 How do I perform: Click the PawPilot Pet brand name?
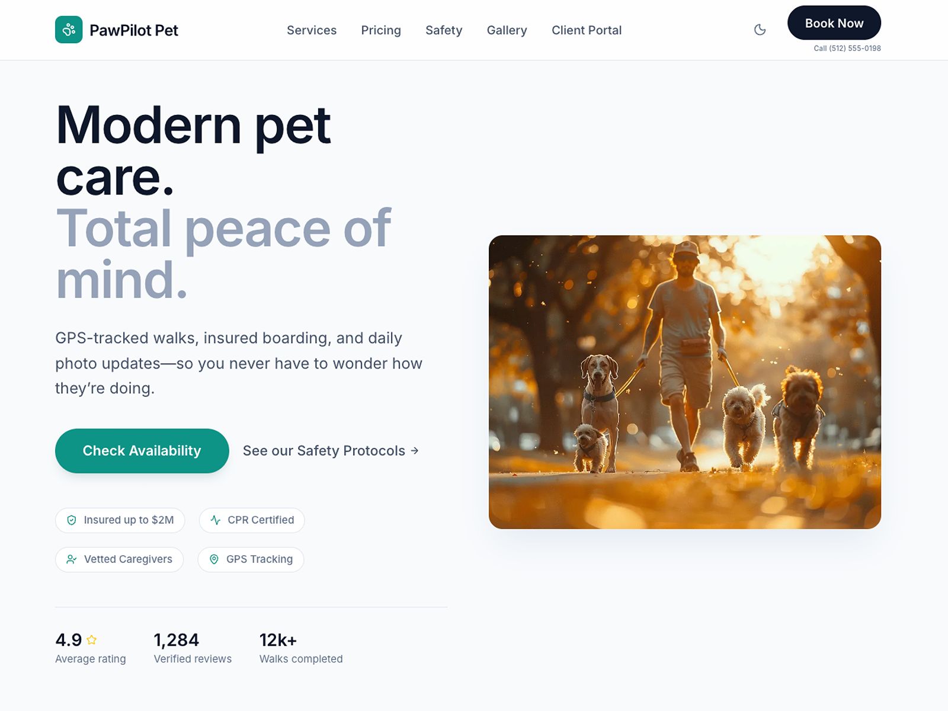(134, 30)
